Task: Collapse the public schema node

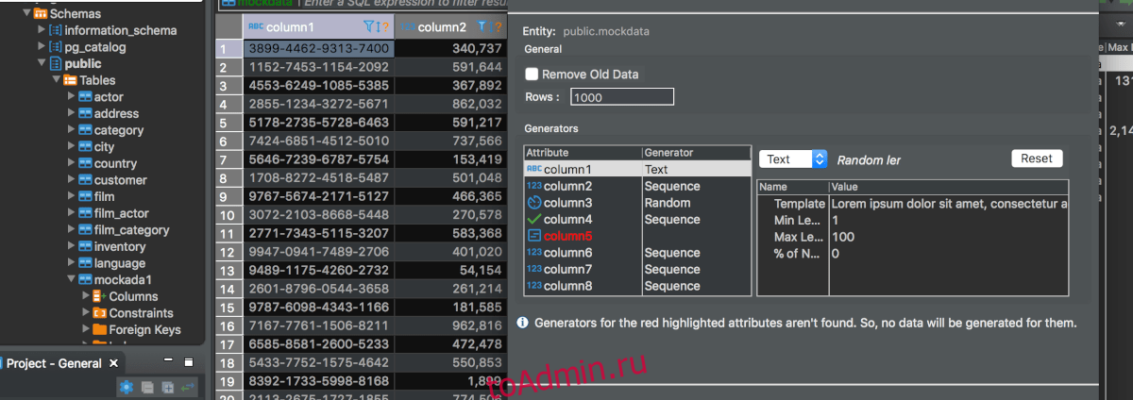Action: point(42,63)
